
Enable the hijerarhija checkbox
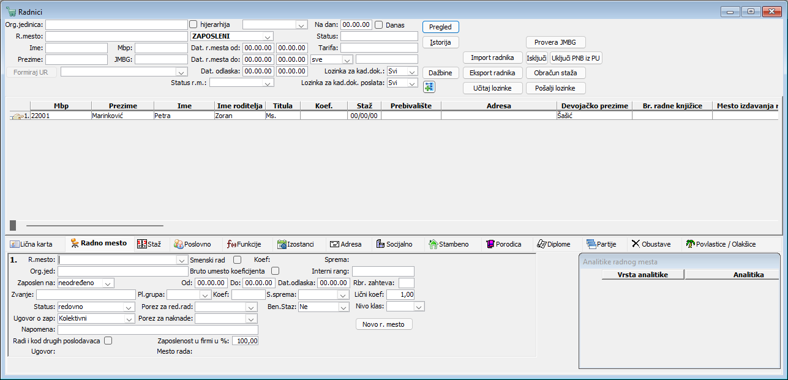(193, 24)
